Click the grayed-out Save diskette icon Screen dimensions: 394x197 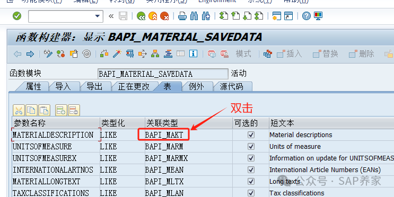tap(123, 16)
